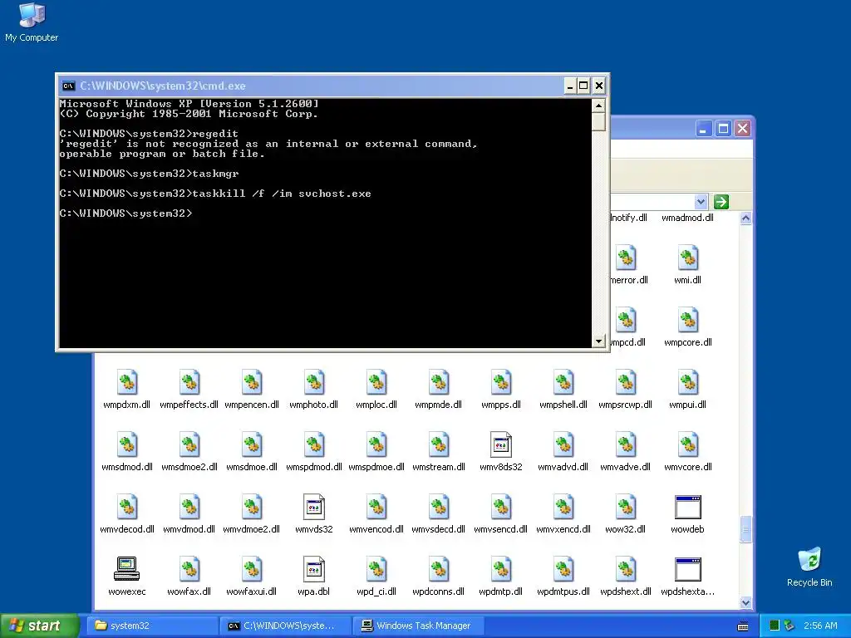Image resolution: width=851 pixels, height=638 pixels.
Task: Select the wmpencen.dll file icon
Action: [x=252, y=382]
